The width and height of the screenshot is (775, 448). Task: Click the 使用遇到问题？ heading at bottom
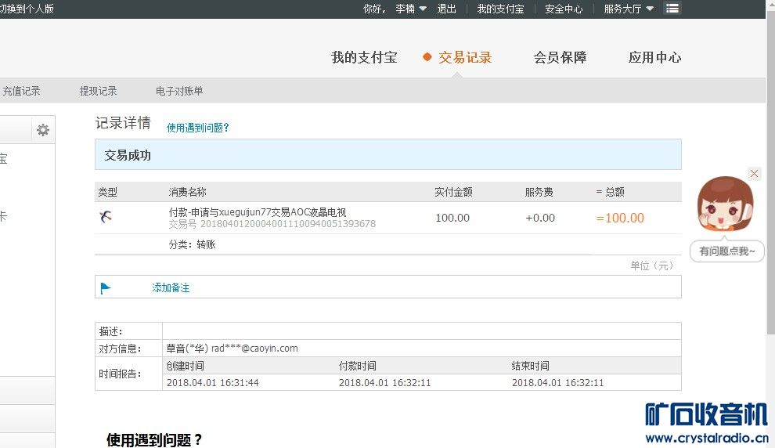(154, 439)
